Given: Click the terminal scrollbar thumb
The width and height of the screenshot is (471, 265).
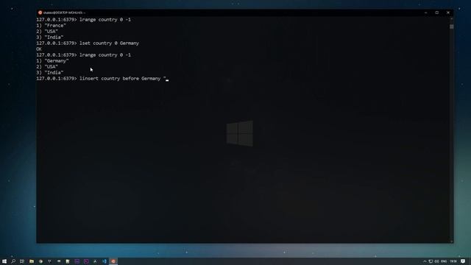Looking at the screenshot, I should tap(451, 26).
